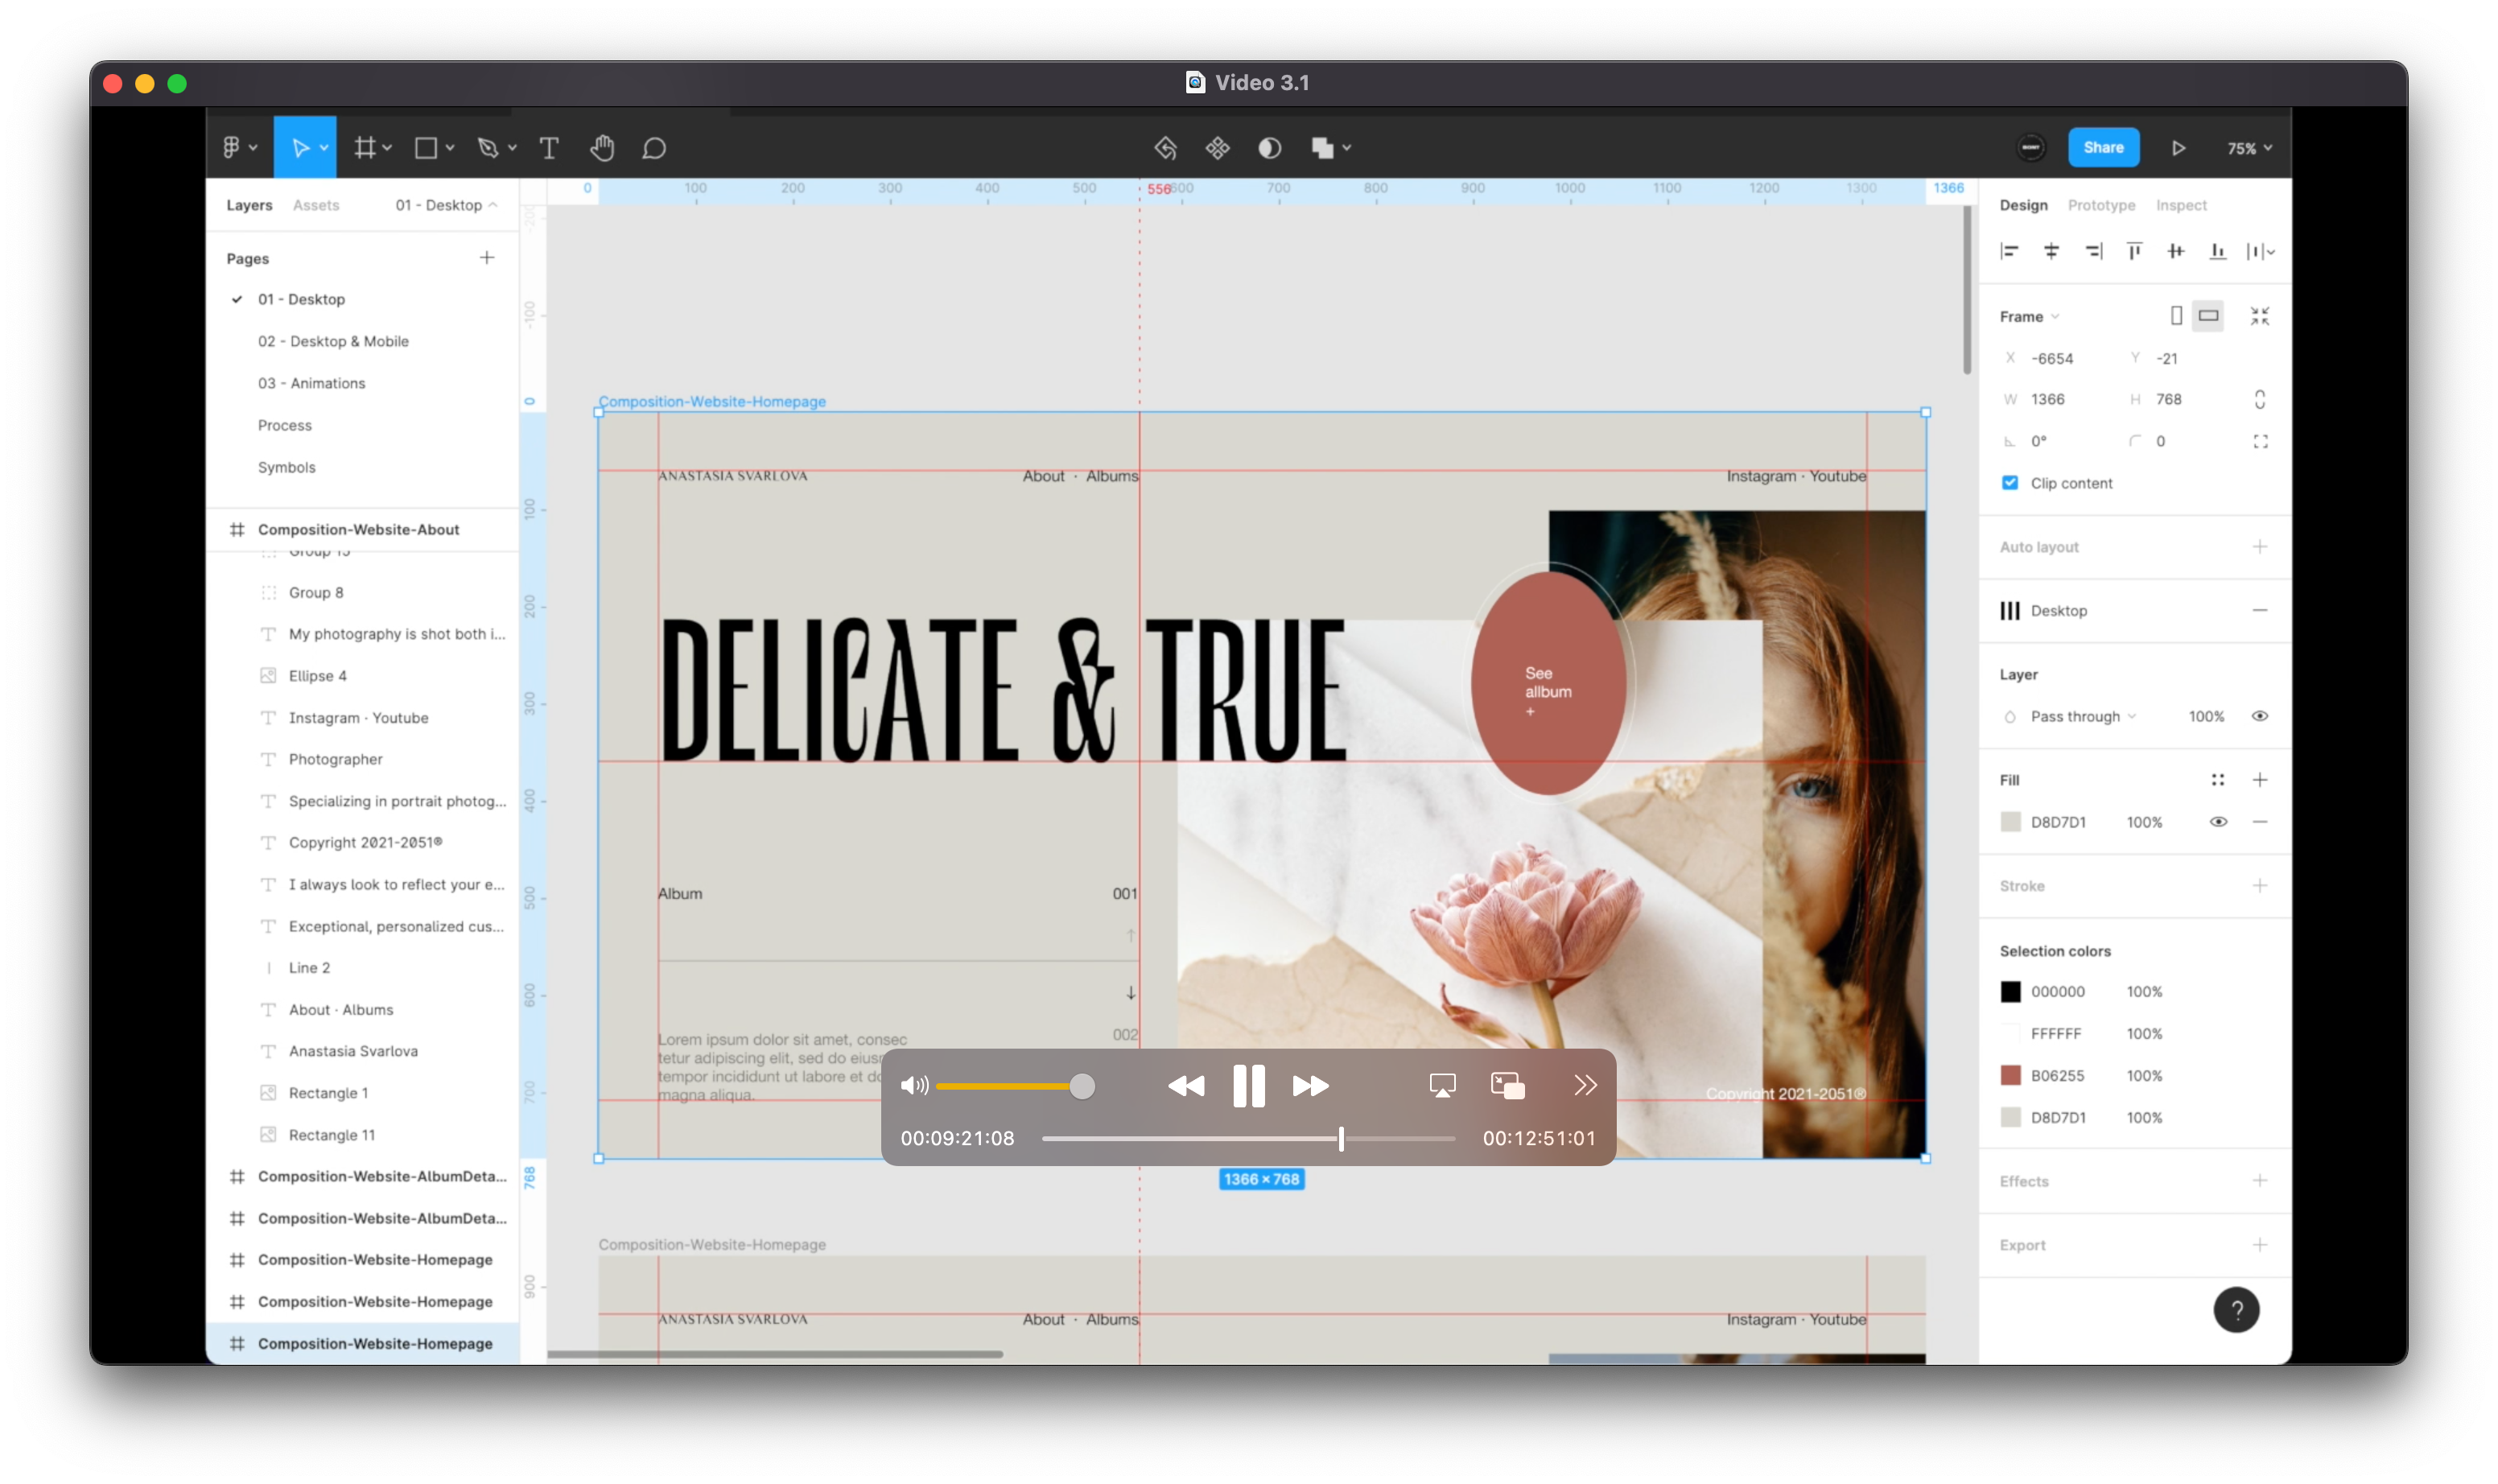This screenshot has width=2498, height=1484.
Task: Activate the Hand tool
Action: point(603,148)
